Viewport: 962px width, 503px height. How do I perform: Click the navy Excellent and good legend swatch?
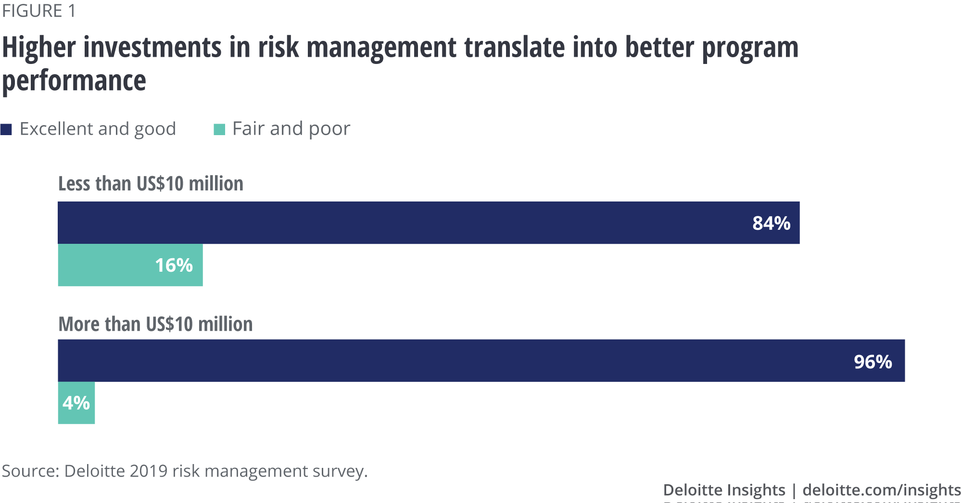pos(6,129)
